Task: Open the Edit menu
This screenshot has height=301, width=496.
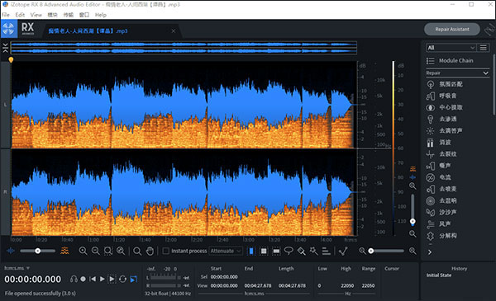Action: click(x=20, y=15)
